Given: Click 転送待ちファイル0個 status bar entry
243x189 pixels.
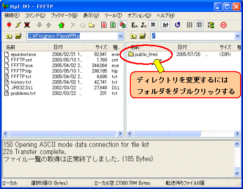Looking at the screenshot, I should 185,183.
